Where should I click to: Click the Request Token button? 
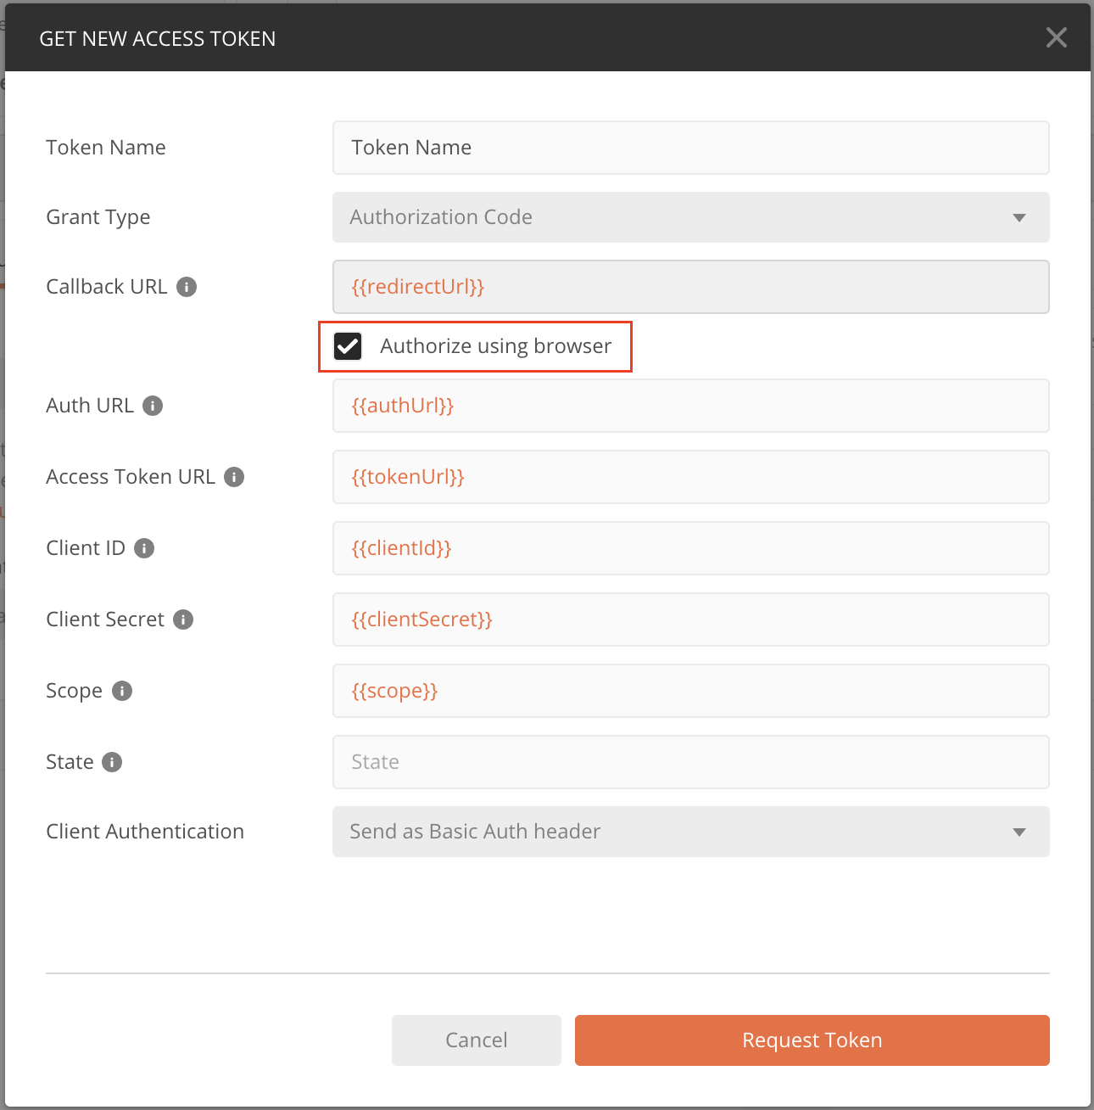tap(812, 1040)
